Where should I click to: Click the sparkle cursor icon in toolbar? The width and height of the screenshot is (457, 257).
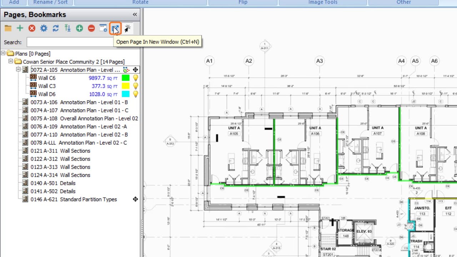pyautogui.click(x=127, y=28)
